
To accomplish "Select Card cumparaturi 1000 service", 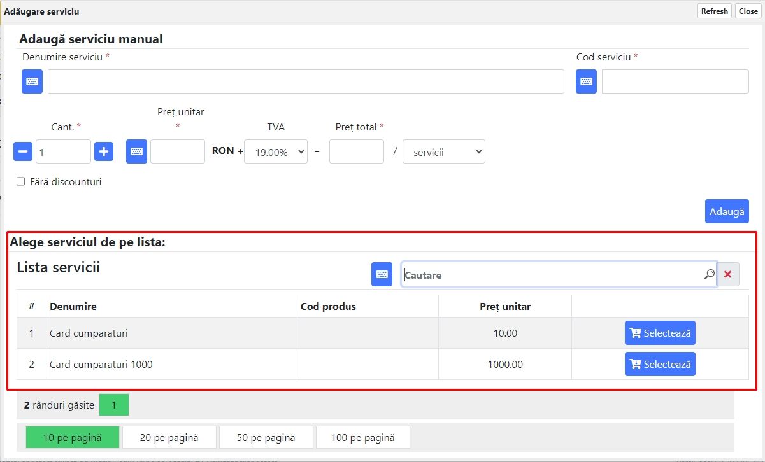I will click(659, 365).
